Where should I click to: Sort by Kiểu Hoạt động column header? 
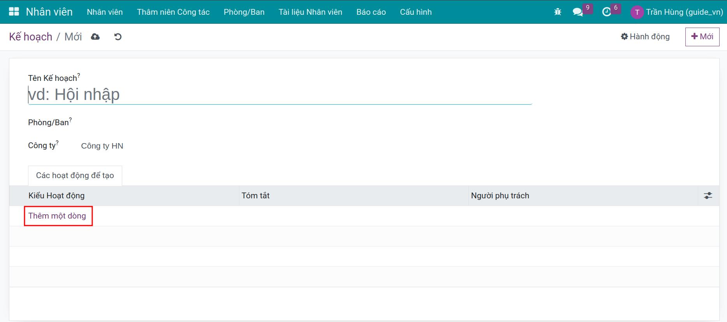tap(56, 196)
